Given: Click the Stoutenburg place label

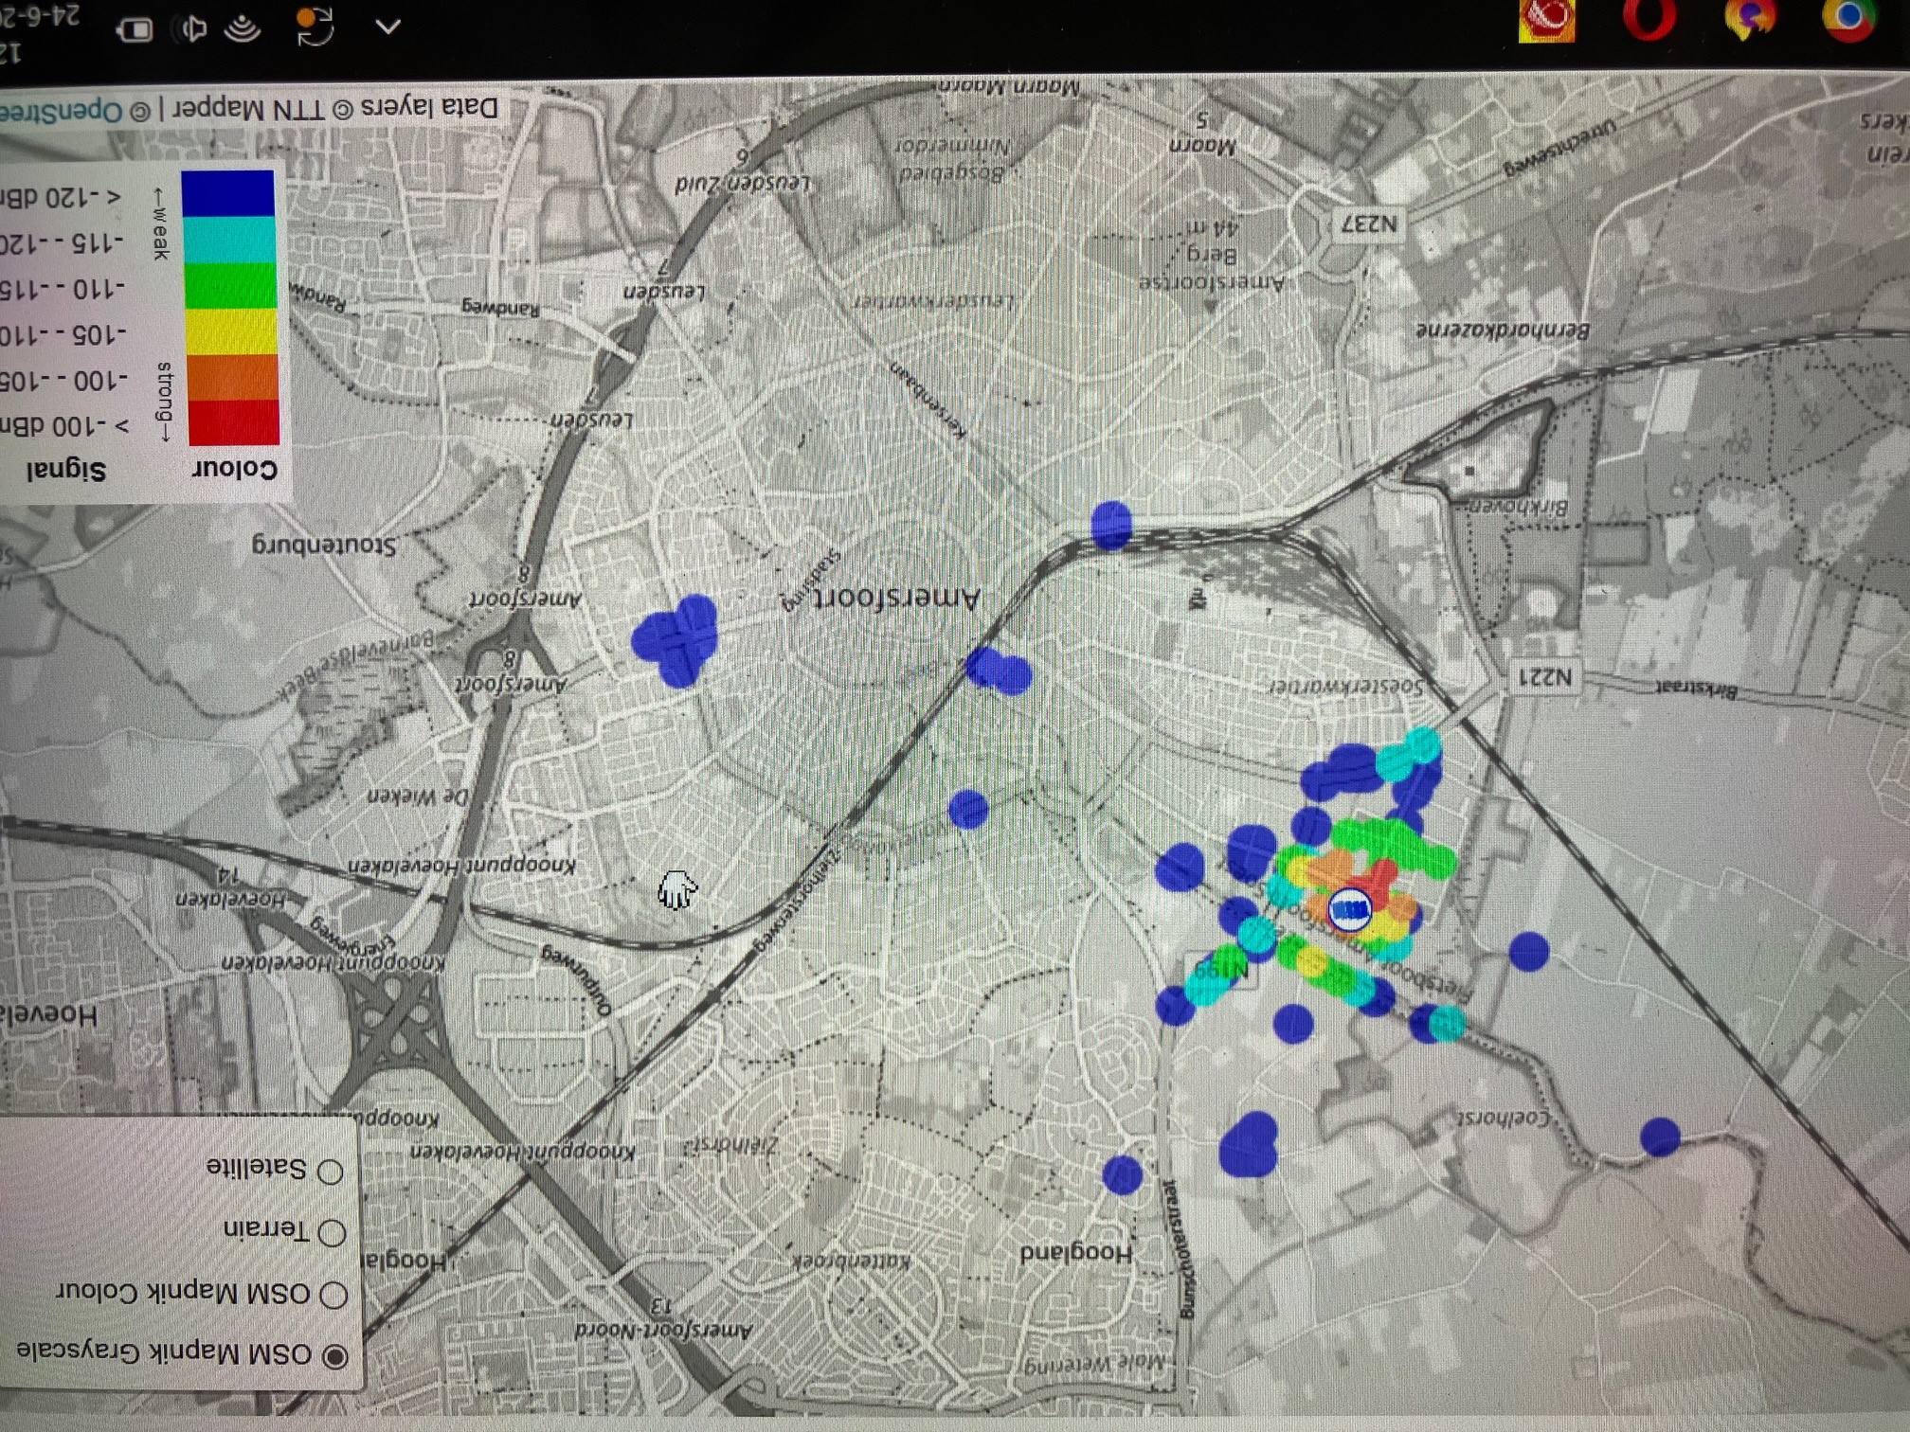Looking at the screenshot, I should [x=324, y=546].
